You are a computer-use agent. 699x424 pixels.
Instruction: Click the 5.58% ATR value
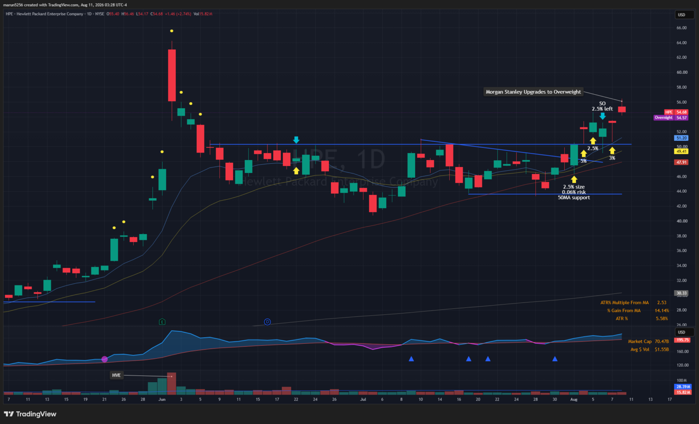coord(662,319)
